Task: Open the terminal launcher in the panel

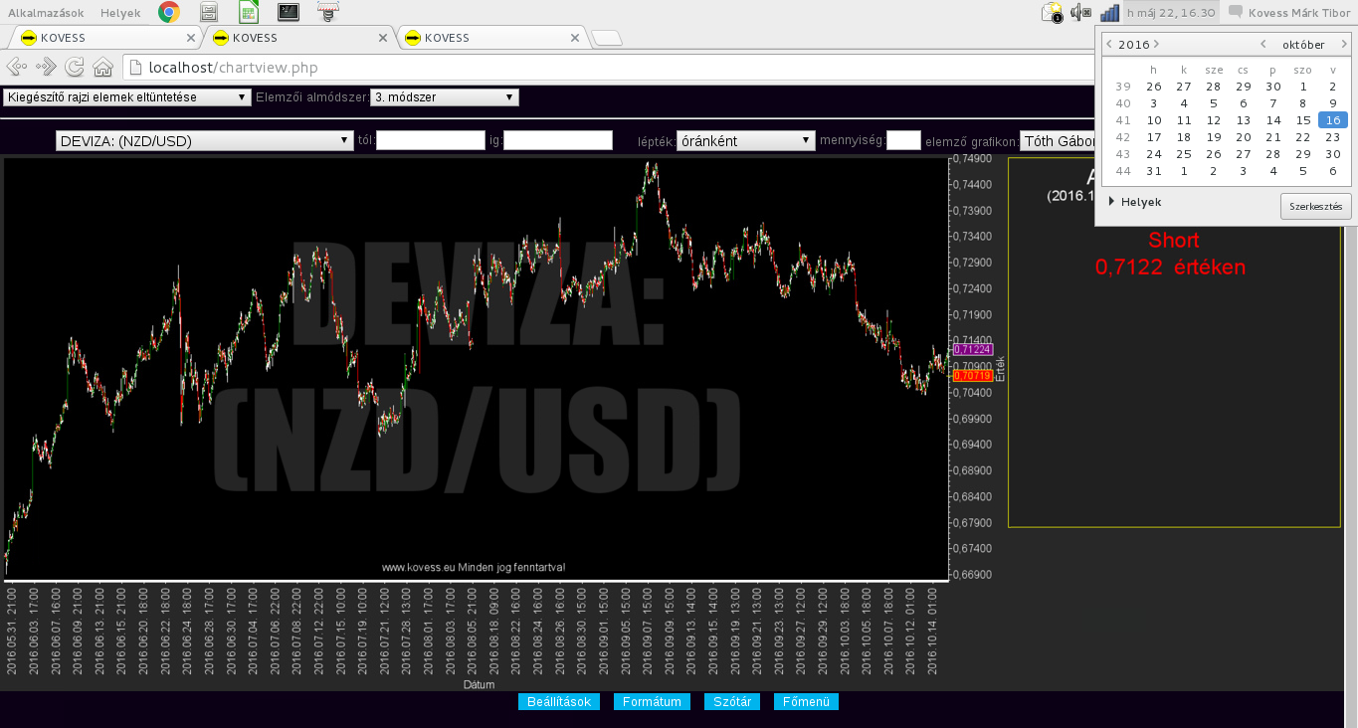Action: click(x=289, y=12)
